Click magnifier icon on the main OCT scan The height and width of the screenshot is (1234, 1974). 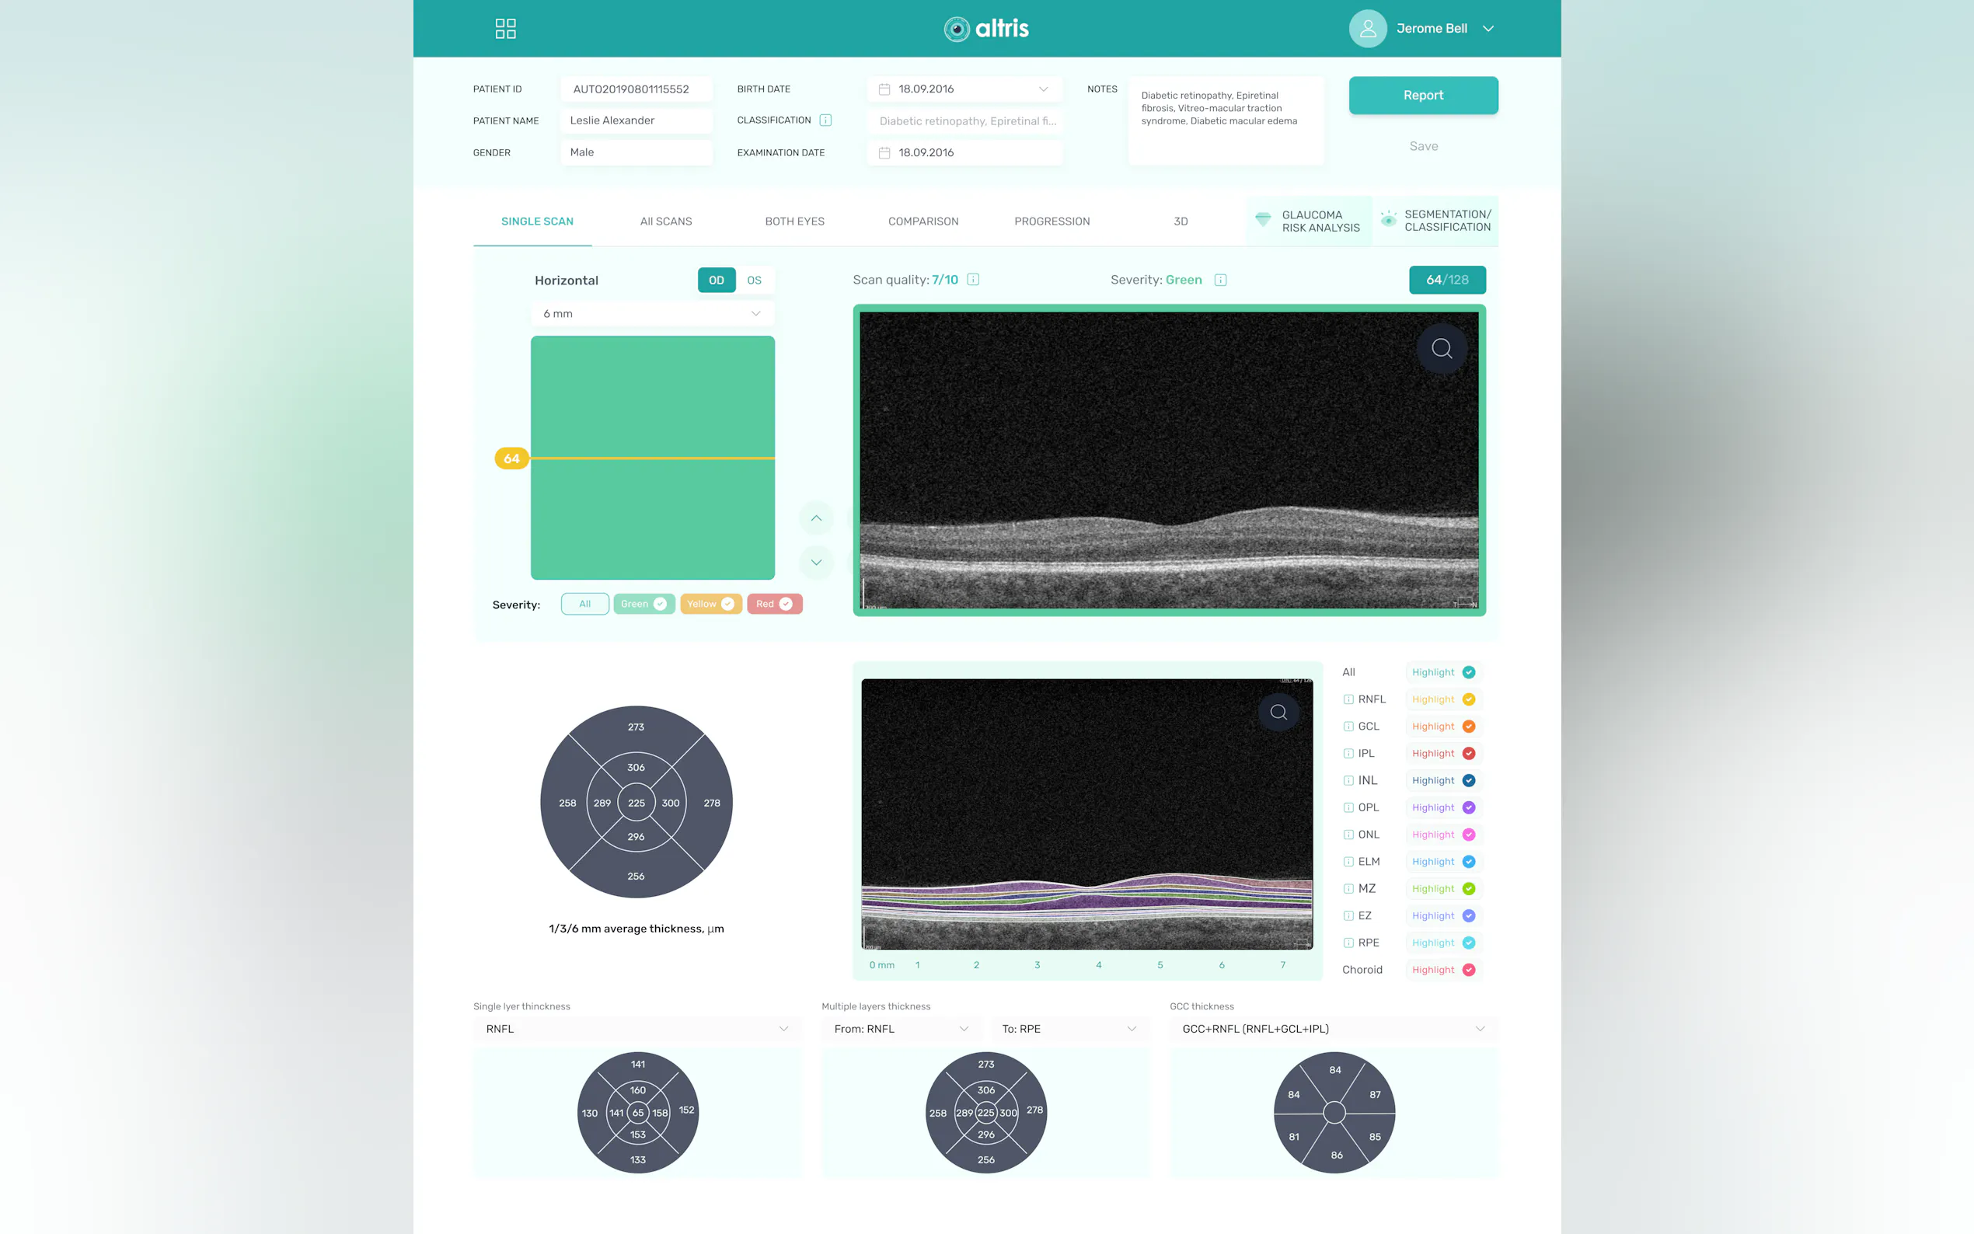1442,348
